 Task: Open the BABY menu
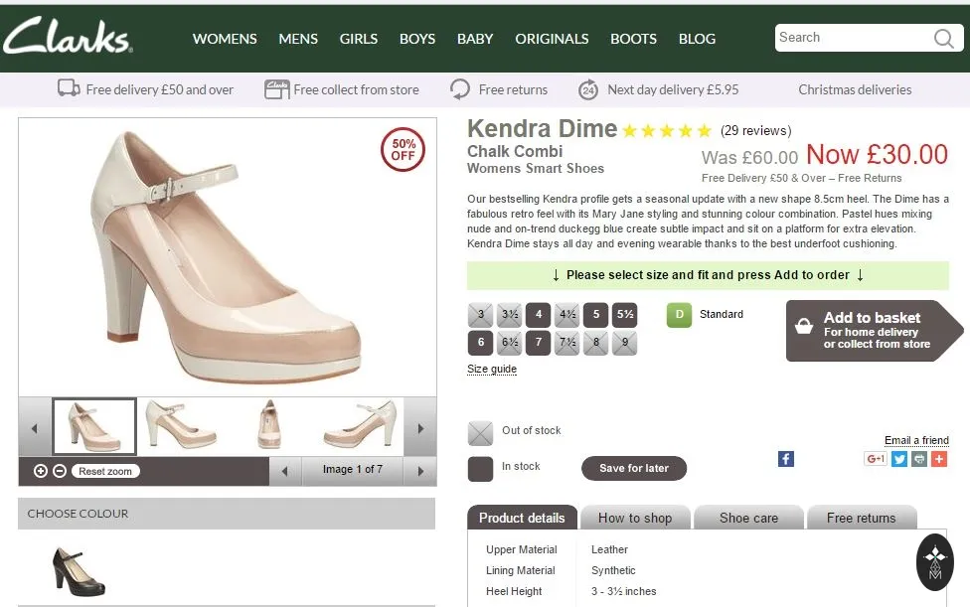475,39
